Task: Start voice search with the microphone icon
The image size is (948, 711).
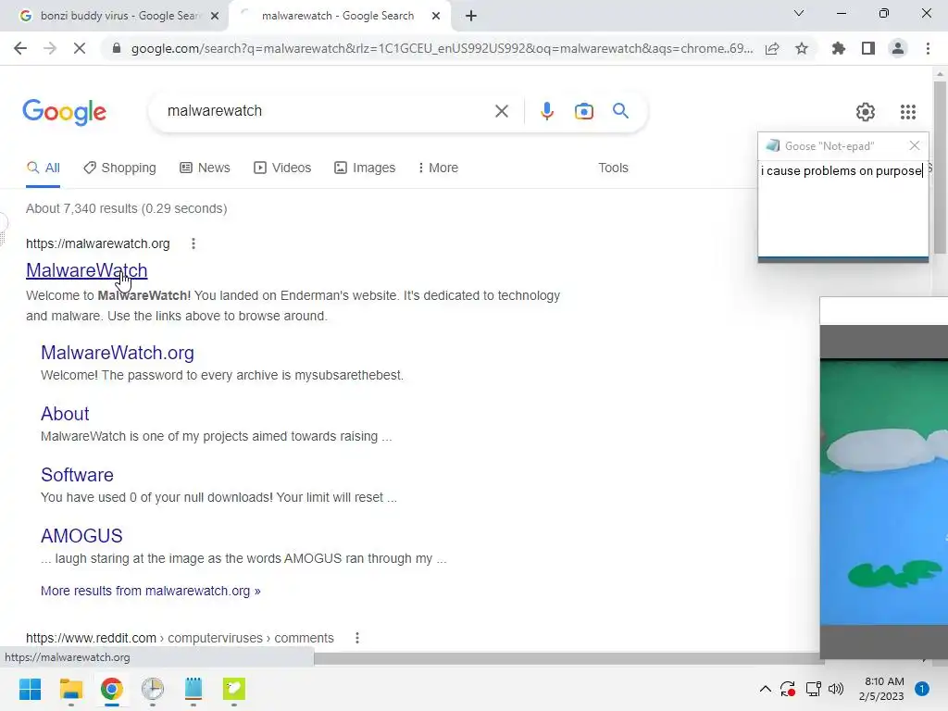Action: pyautogui.click(x=547, y=111)
